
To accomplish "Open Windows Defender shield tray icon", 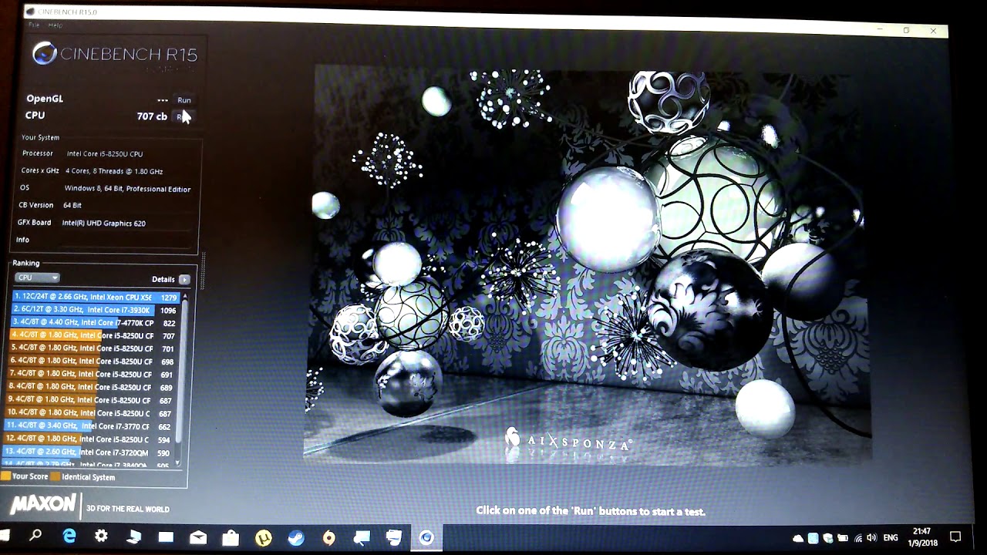I will click(828, 538).
